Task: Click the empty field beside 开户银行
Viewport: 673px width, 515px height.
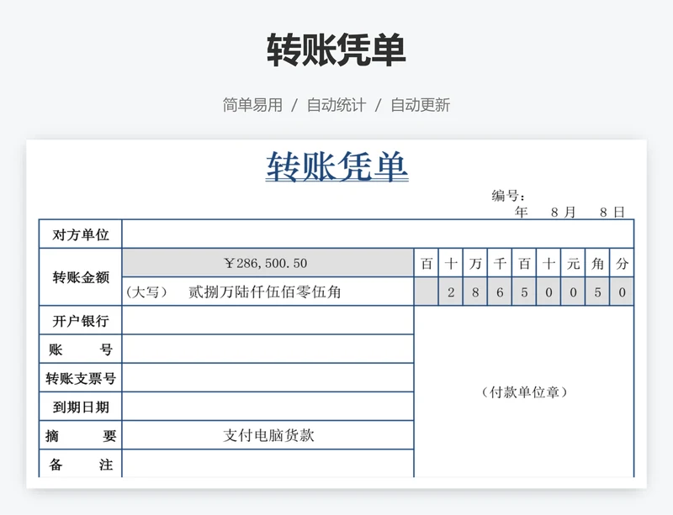Action: [268, 320]
